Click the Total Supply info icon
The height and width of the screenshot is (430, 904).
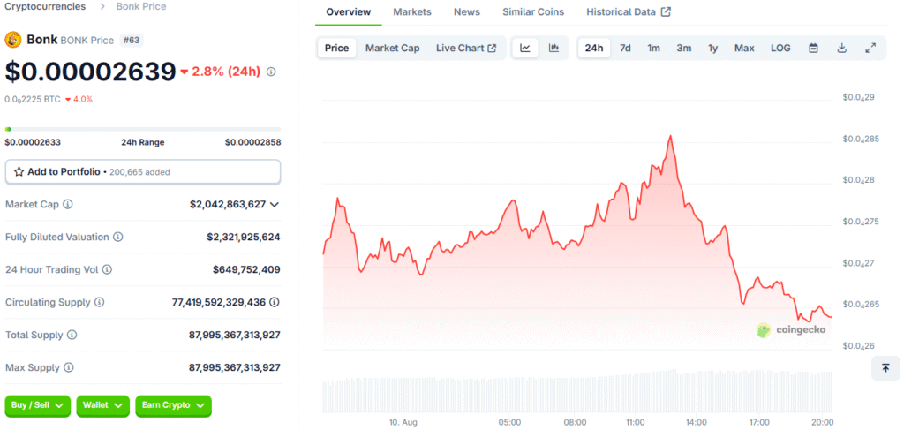[x=72, y=335]
